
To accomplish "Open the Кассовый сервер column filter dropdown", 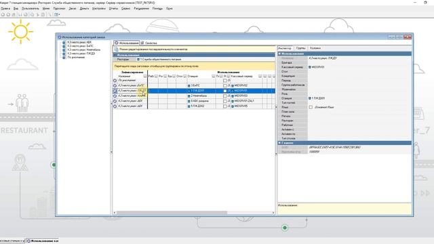I will point(260,76).
